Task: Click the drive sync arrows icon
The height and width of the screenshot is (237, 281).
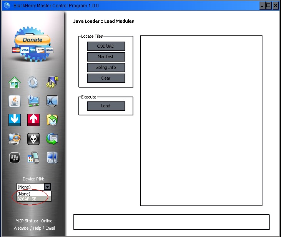Action: 15,139
